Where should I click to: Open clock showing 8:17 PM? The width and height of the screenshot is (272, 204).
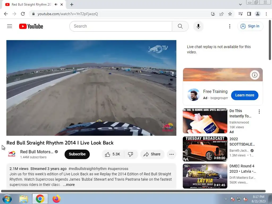point(258,199)
